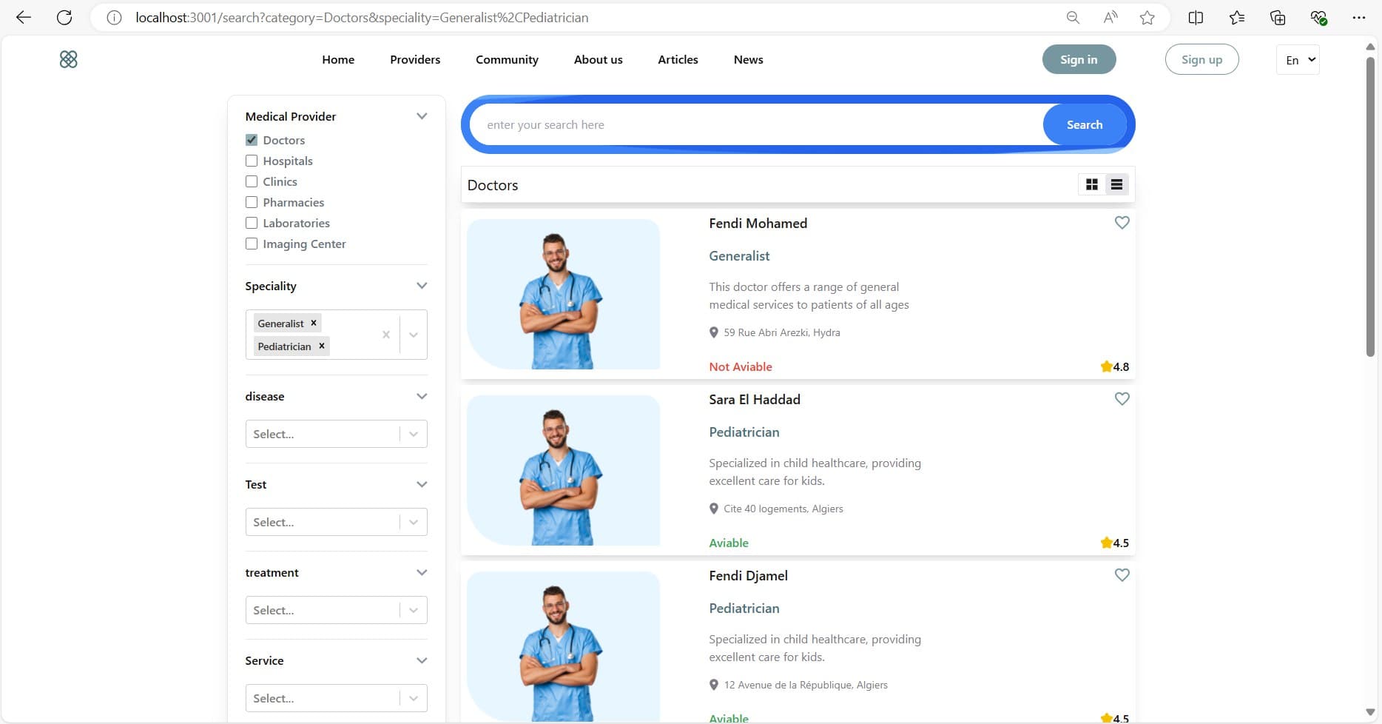Viewport: 1382px width, 724px height.
Task: Switch results to list view
Action: 1116,184
